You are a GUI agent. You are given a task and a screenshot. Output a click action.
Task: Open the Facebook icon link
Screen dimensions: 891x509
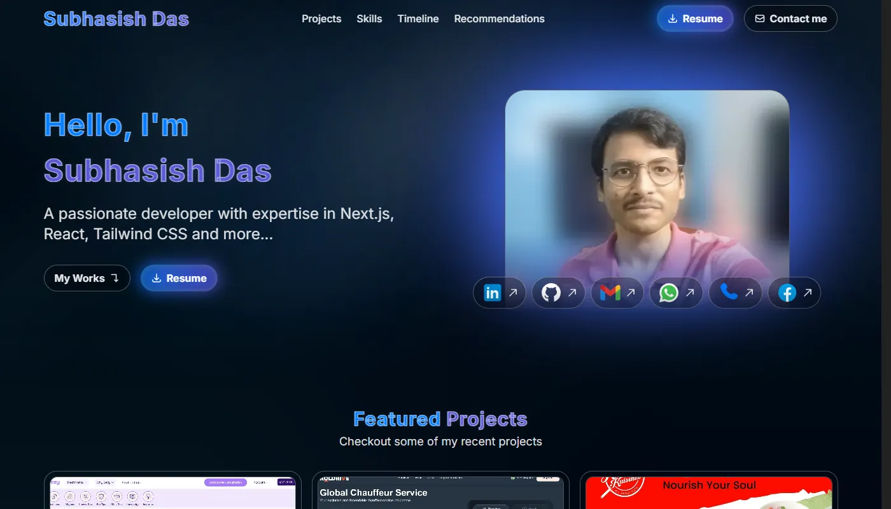(794, 293)
